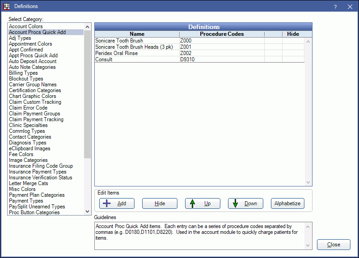Select the Adj Types category
359x258 pixels.
(x=46, y=38)
